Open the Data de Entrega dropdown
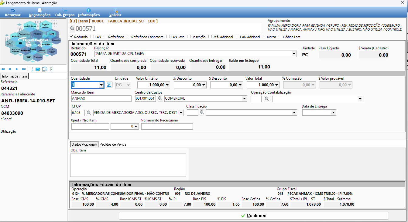This screenshot has height=222, width=408. (334, 113)
